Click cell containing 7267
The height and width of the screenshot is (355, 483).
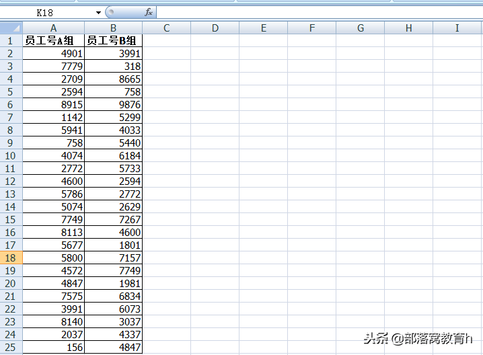114,220
